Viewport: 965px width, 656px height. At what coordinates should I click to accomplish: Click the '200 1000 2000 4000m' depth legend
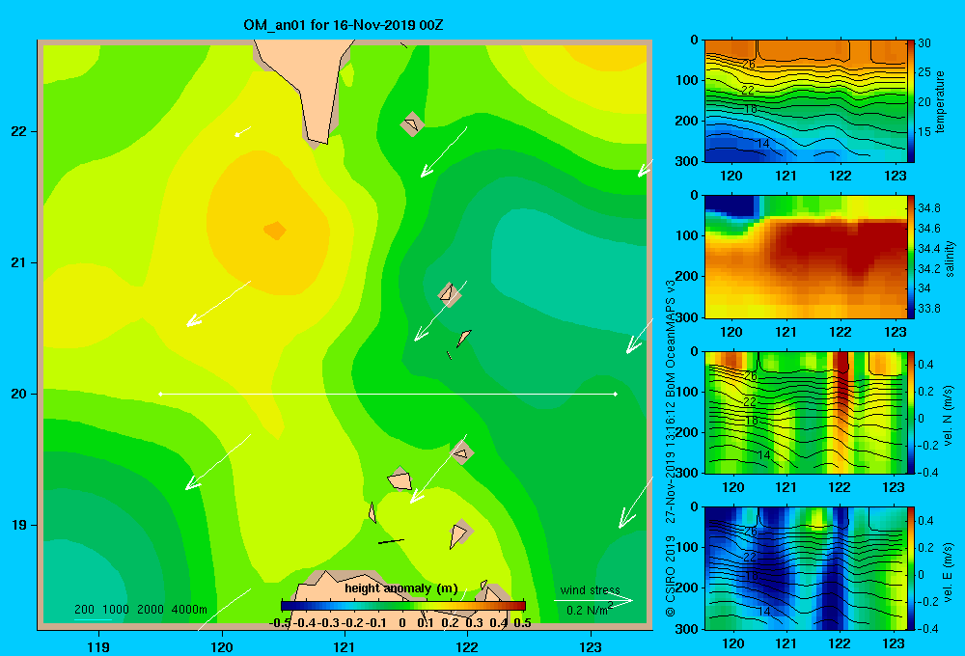141,610
